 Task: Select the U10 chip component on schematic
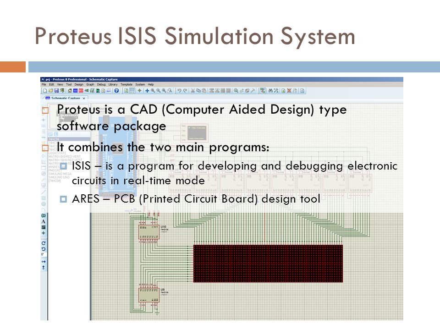pos(149,232)
